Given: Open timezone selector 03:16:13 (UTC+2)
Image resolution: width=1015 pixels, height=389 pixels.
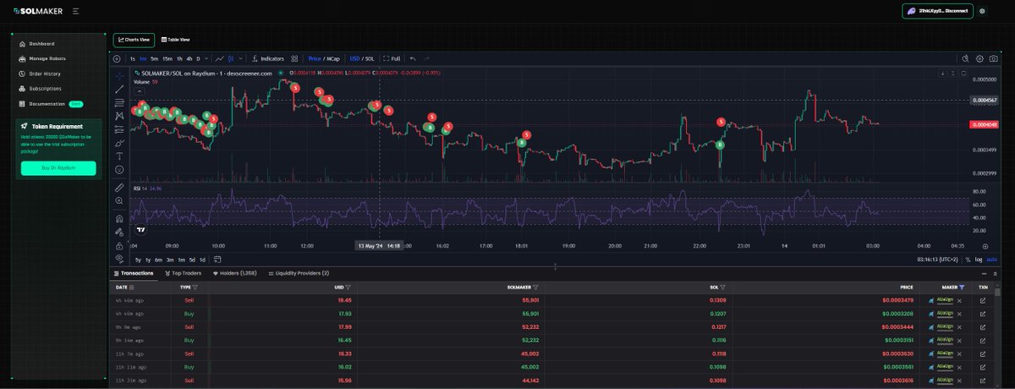Looking at the screenshot, I should coord(937,260).
